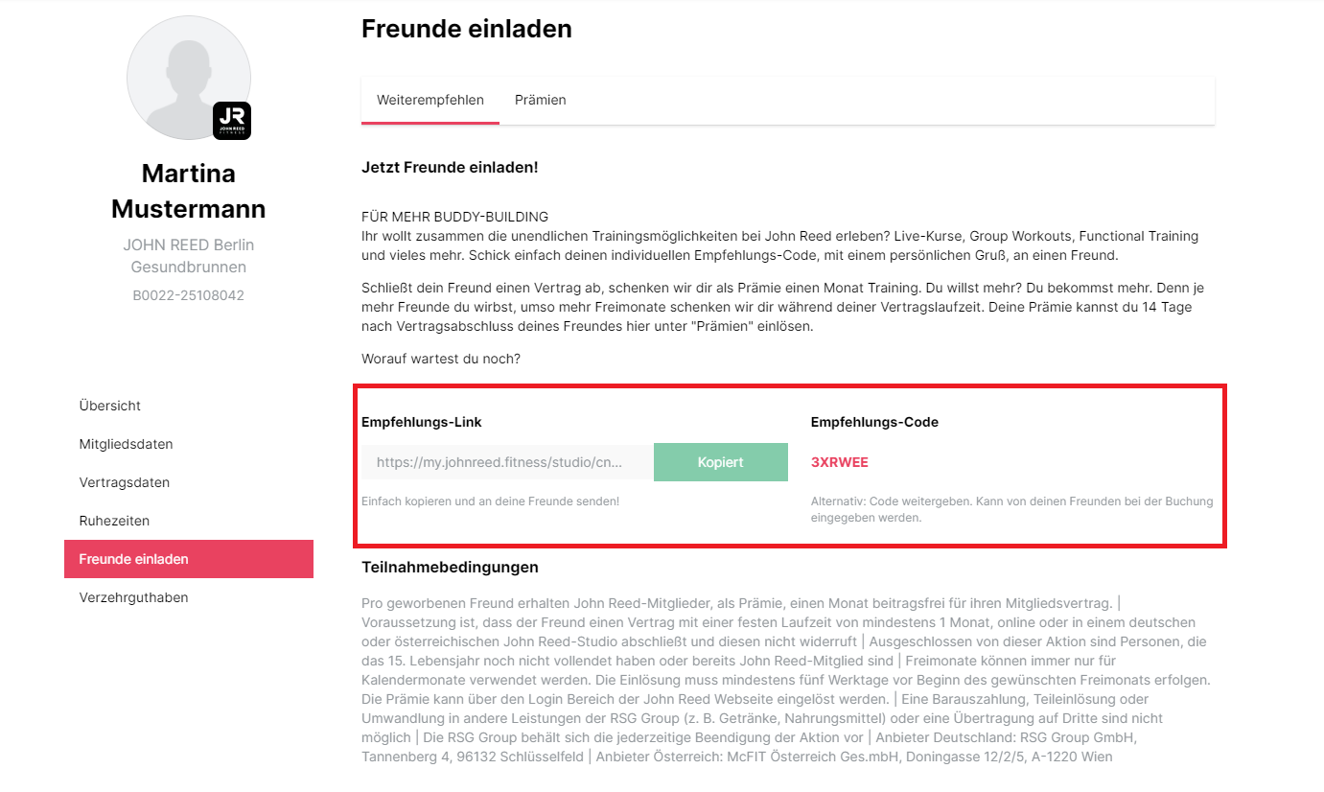1324x792 pixels.
Task: Click the Empfehlungs-Code label
Action: click(874, 422)
